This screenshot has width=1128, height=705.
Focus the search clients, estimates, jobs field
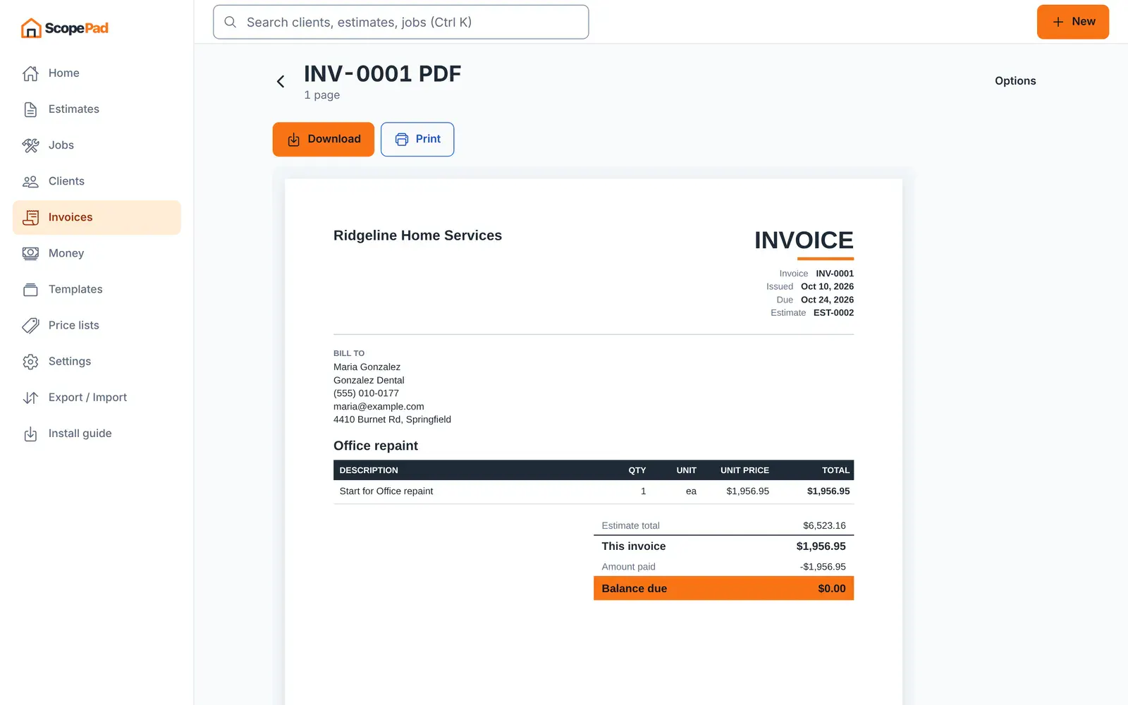pyautogui.click(x=400, y=22)
